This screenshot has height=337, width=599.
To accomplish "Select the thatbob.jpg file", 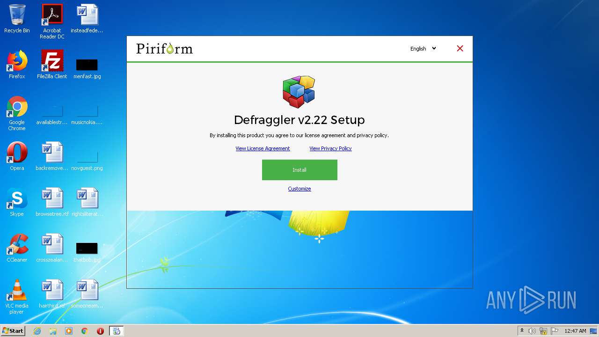I will pos(87,252).
